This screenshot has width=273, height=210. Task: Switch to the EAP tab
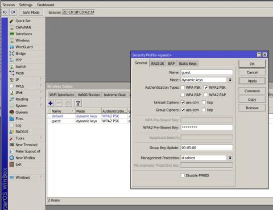[x=171, y=64]
